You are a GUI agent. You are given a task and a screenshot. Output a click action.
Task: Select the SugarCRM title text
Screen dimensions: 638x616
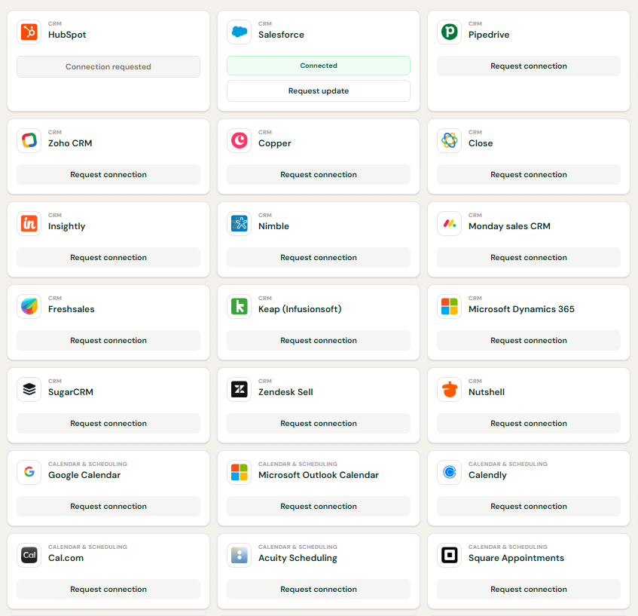(71, 392)
